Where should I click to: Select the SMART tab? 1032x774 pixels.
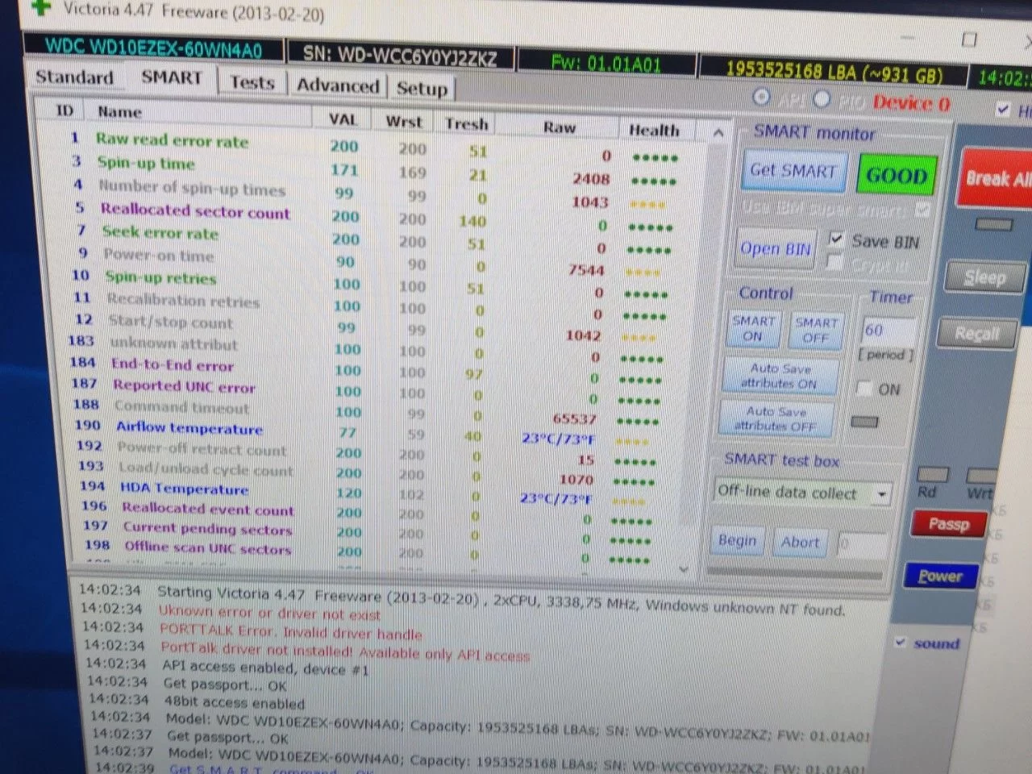[x=171, y=78]
